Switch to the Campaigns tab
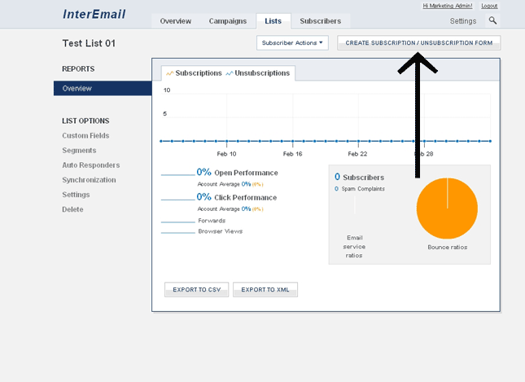The image size is (525, 382). coord(228,21)
